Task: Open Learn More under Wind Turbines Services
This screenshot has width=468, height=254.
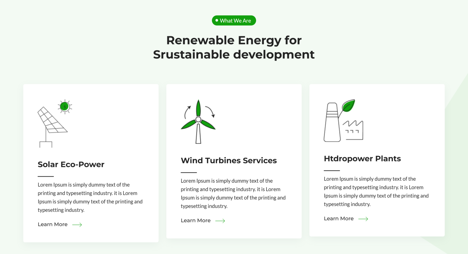Action: (196, 221)
